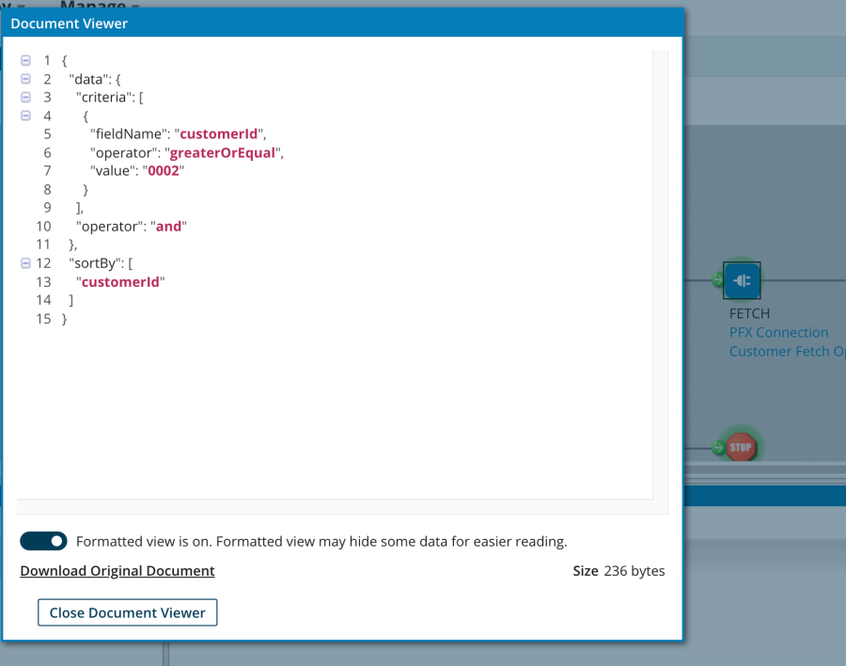Select the red Stop shape icon
846x666 pixels.
pos(741,447)
